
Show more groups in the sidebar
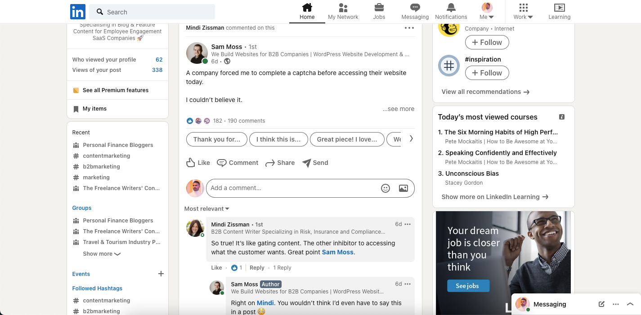101,253
